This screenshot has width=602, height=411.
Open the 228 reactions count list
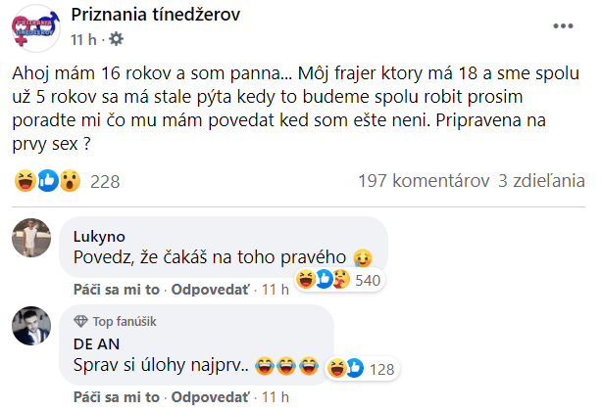coord(104,181)
